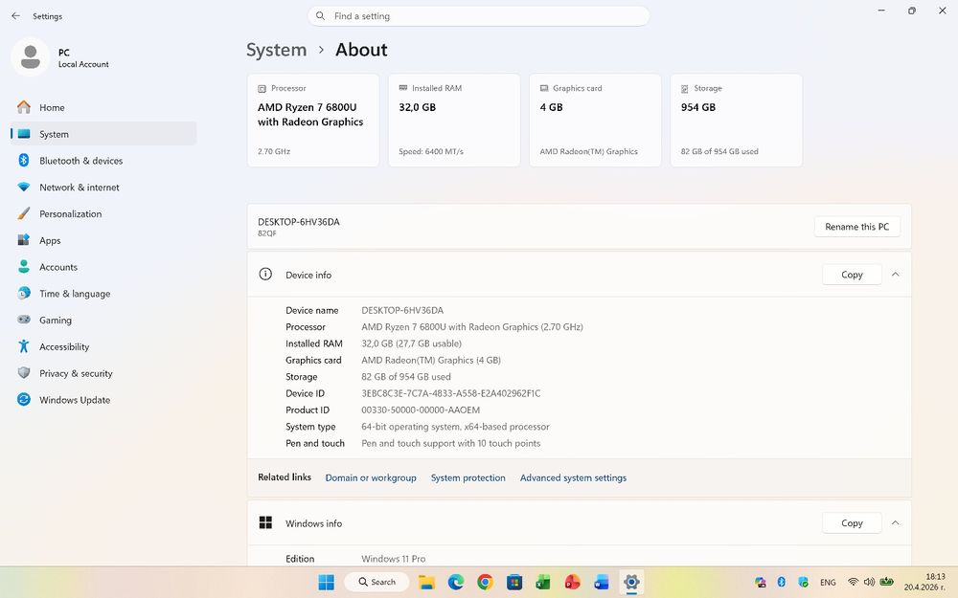Click the Device ID value text
958x598 pixels.
click(450, 393)
